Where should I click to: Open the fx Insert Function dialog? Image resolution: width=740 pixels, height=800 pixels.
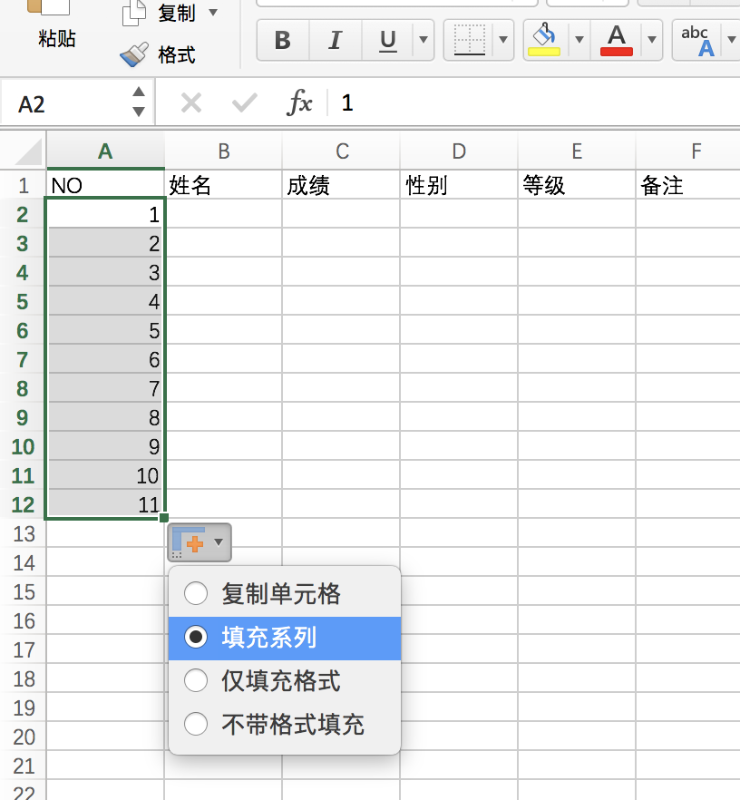(299, 103)
